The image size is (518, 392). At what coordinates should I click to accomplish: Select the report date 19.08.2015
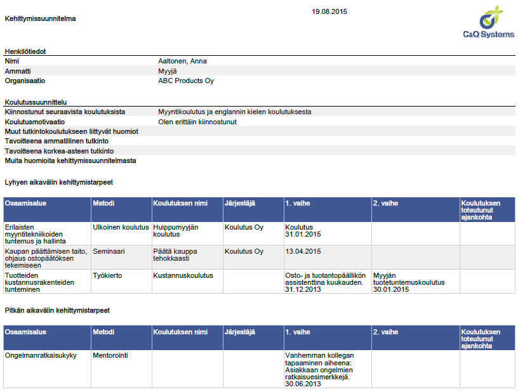coord(329,11)
